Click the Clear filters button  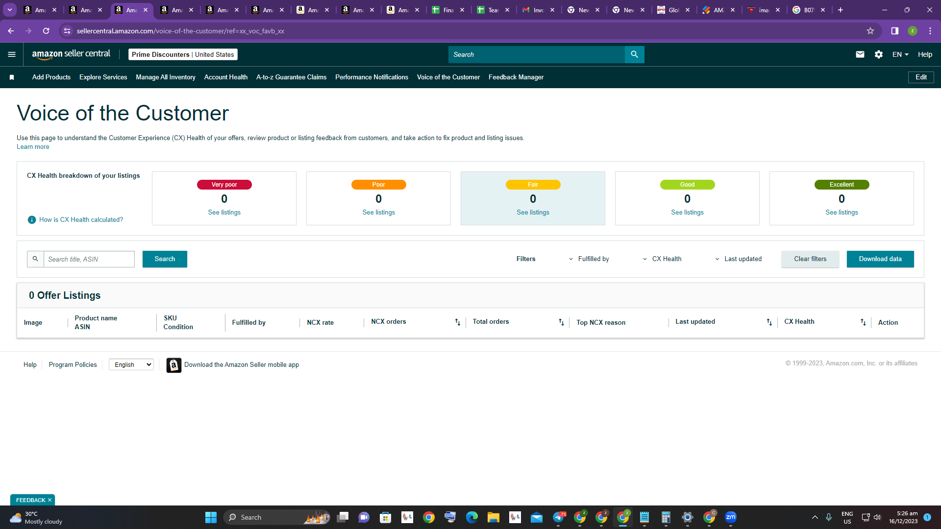click(x=810, y=259)
